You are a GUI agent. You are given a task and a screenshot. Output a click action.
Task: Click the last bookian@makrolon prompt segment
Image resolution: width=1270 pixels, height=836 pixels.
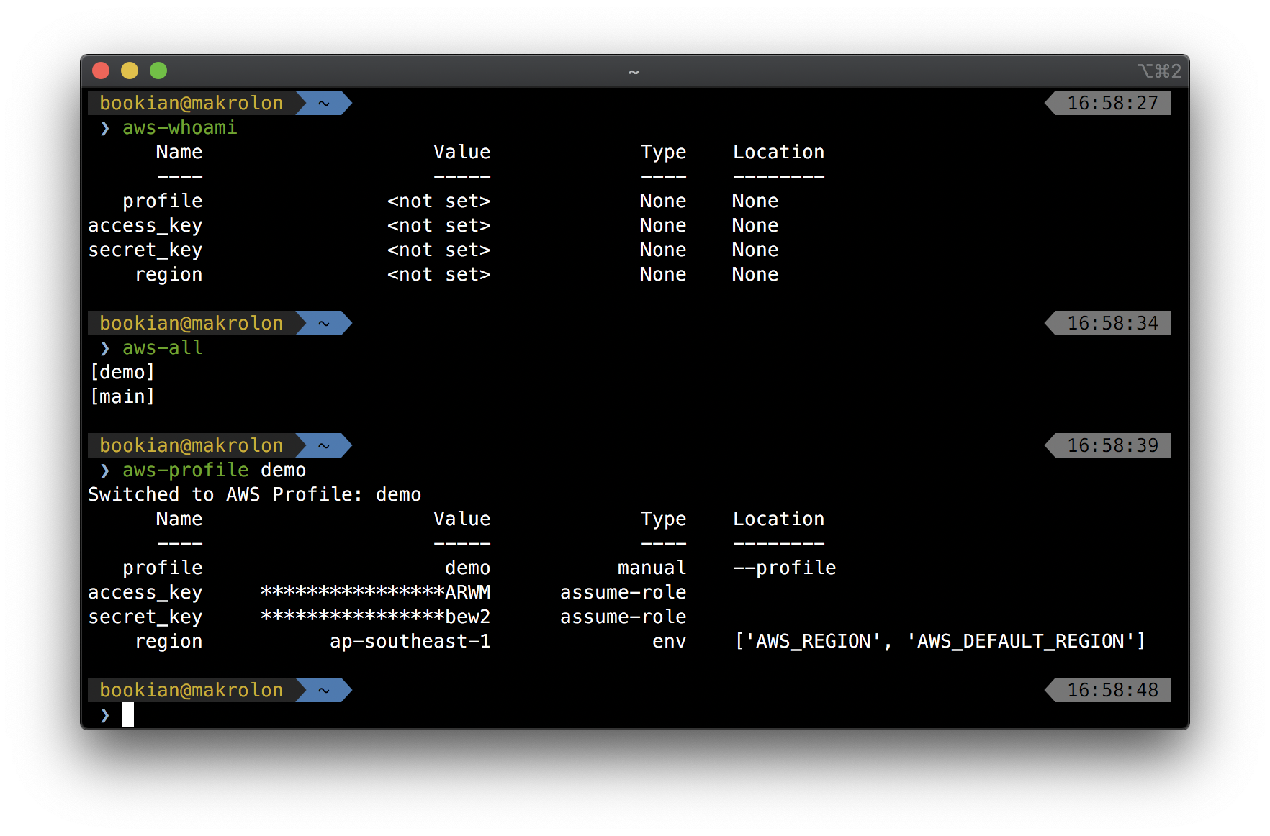pyautogui.click(x=192, y=690)
